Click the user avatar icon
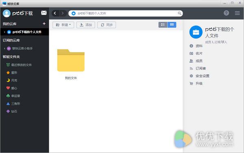 click(7, 13)
